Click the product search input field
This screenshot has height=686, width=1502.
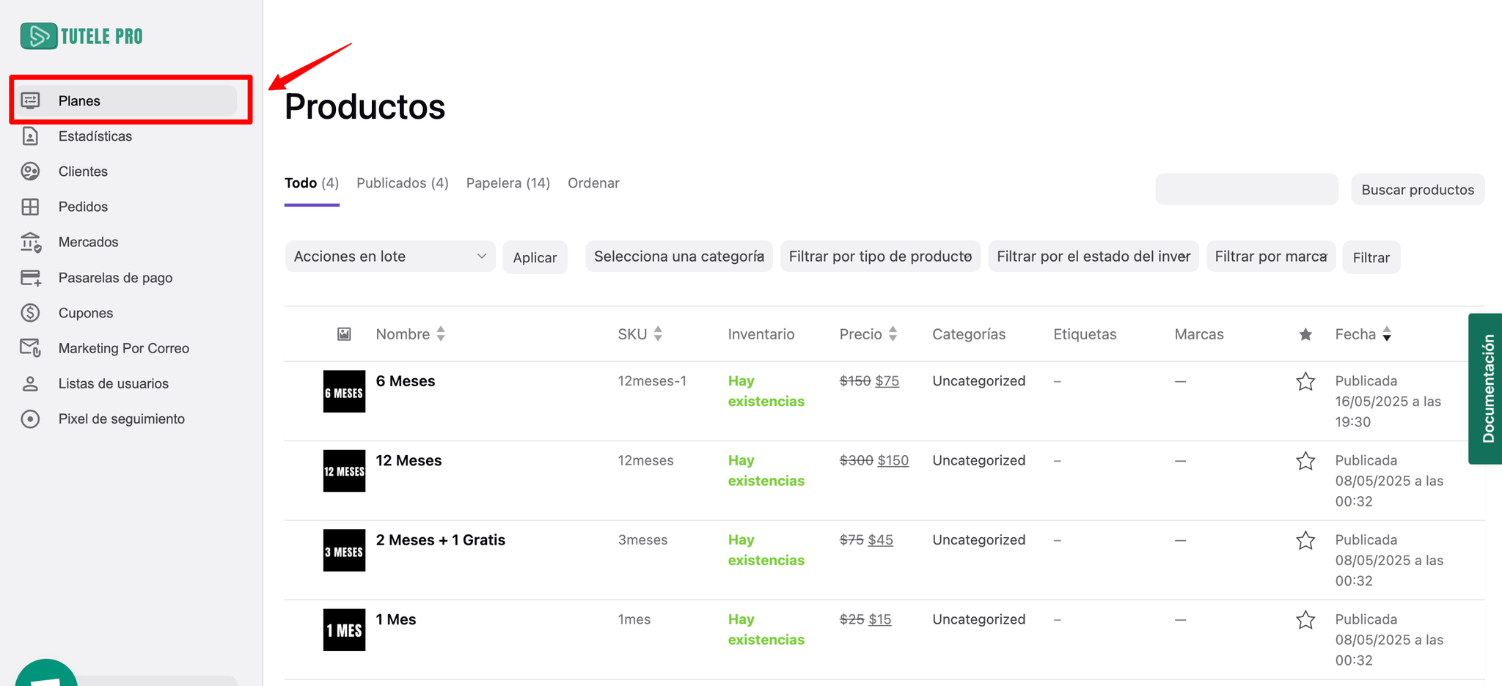click(x=1246, y=190)
